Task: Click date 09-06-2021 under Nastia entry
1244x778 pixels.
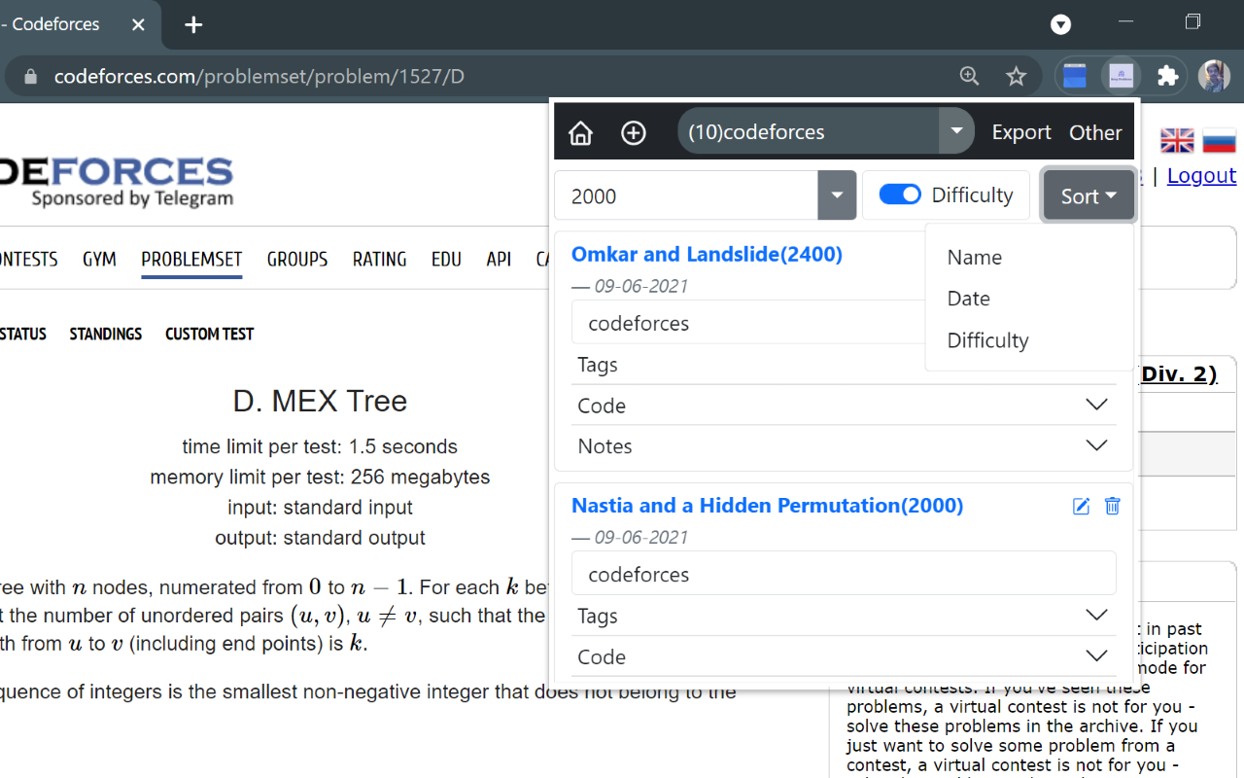Action: pos(641,537)
